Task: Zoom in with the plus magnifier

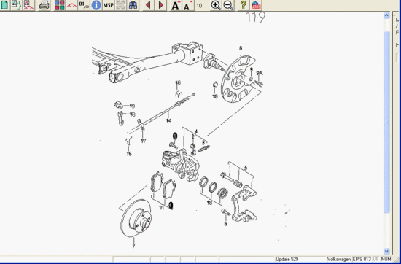Action: click(x=216, y=5)
